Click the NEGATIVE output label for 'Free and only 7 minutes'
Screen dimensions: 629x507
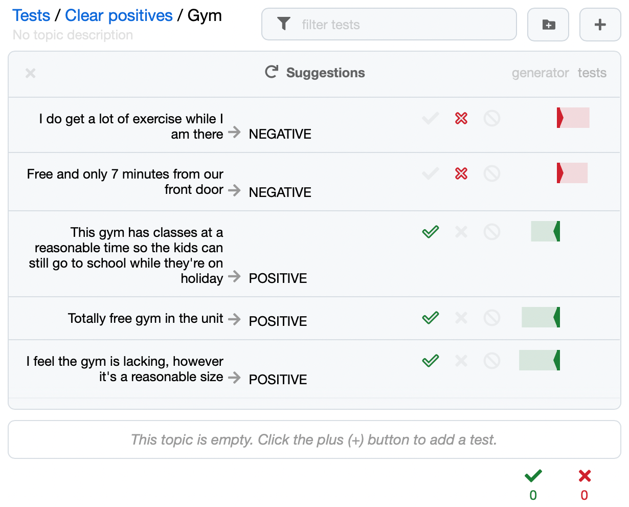point(280,192)
